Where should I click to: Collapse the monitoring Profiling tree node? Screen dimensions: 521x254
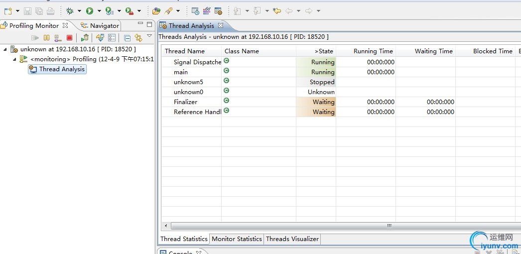[x=14, y=59]
